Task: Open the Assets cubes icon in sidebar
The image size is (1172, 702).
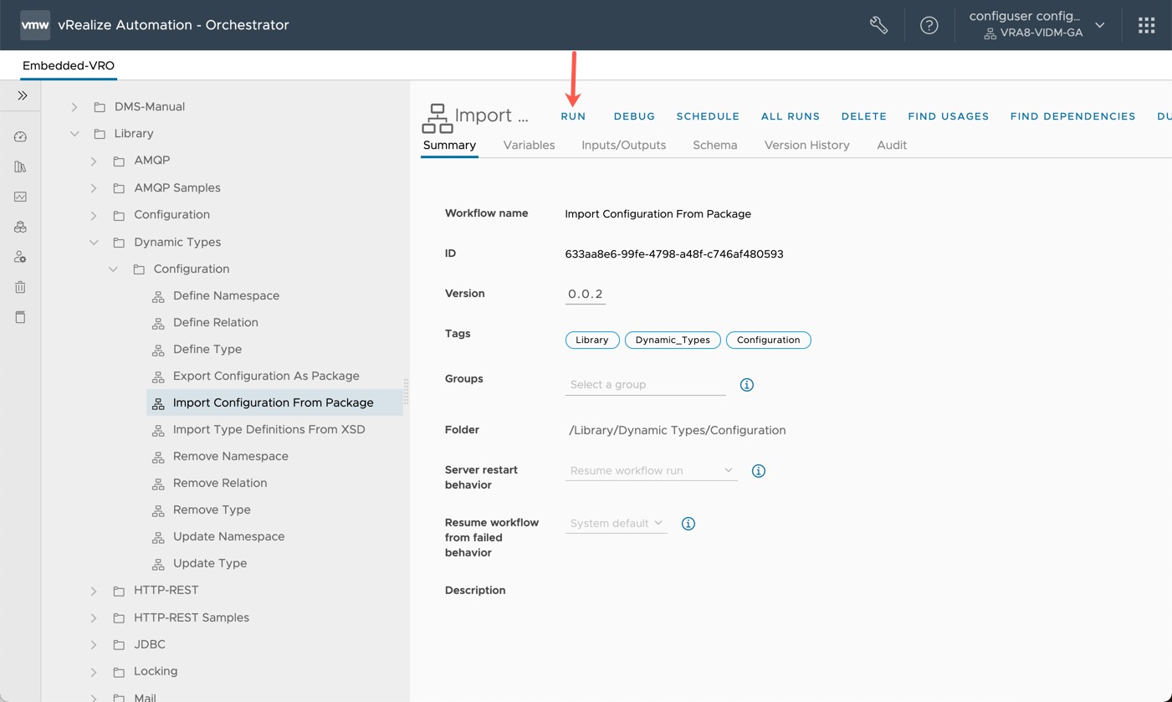Action: [21, 227]
